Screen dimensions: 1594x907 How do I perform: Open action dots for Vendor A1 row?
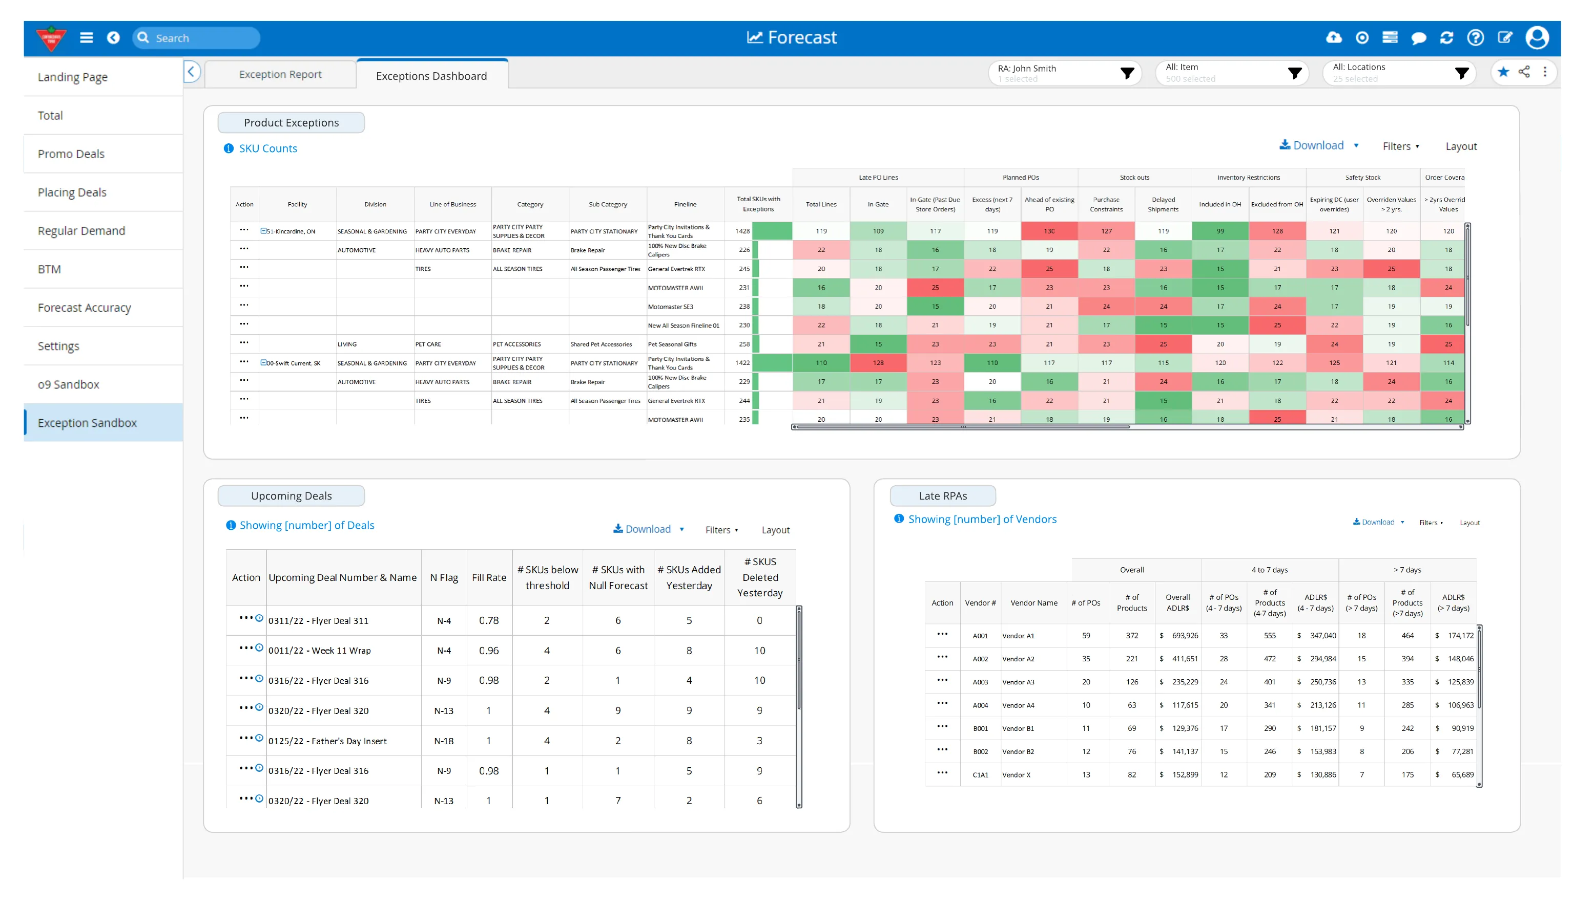point(942,634)
